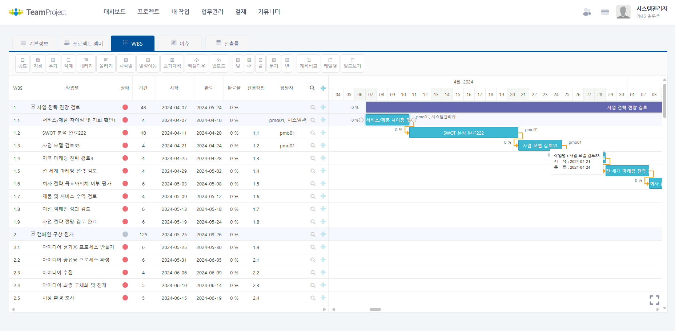Open the 업무관리 menu

[212, 12]
